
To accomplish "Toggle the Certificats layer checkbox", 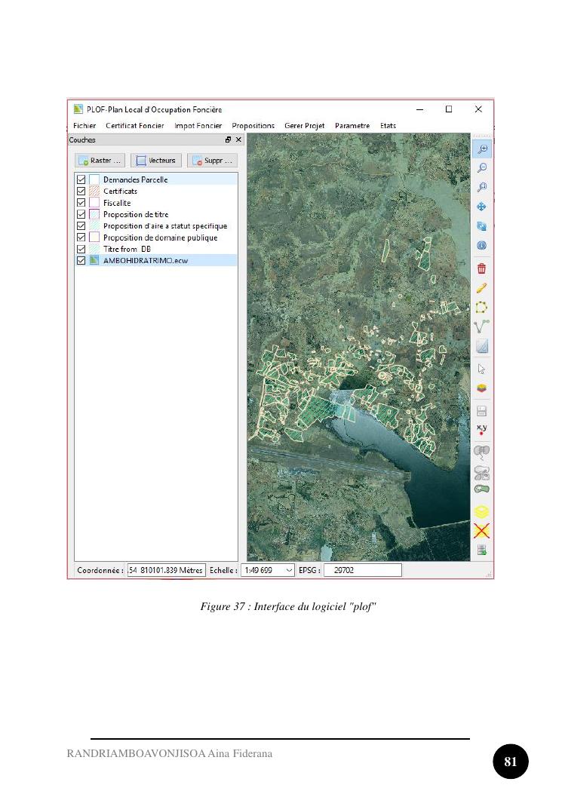I will pyautogui.click(x=81, y=192).
